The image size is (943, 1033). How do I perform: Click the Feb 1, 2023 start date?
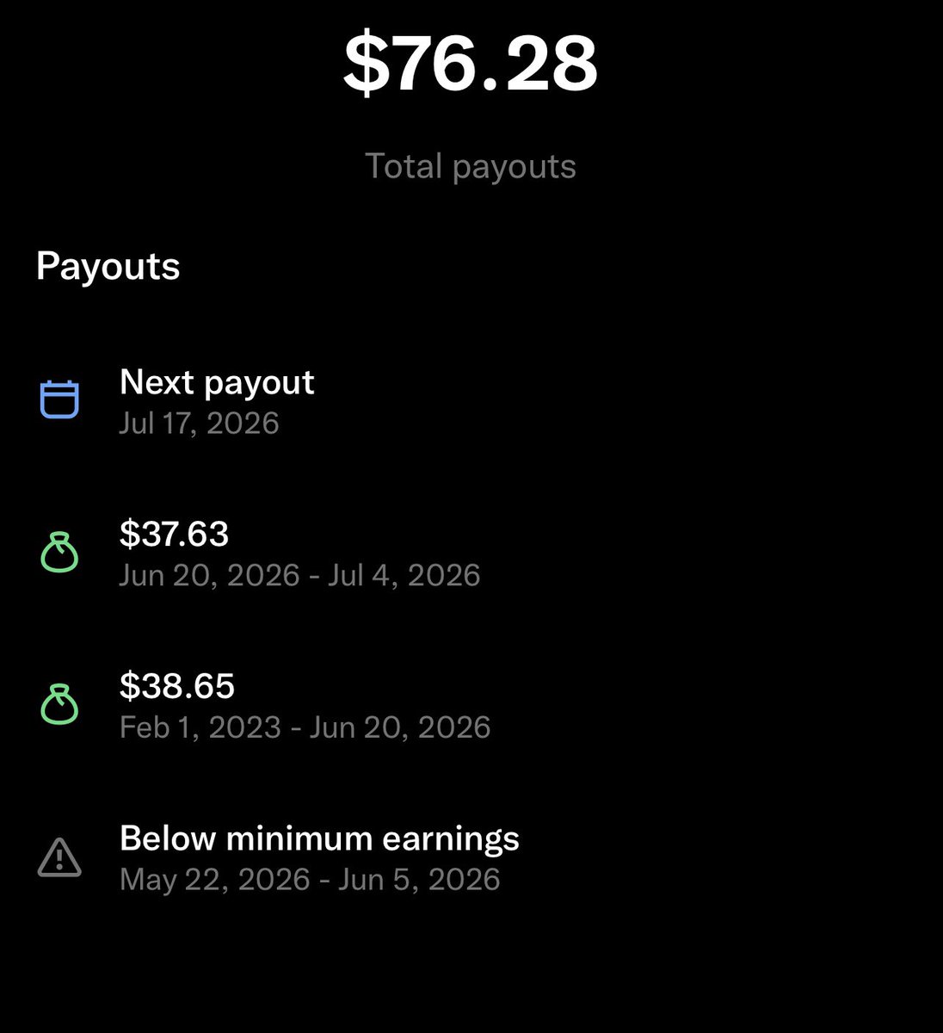200,727
